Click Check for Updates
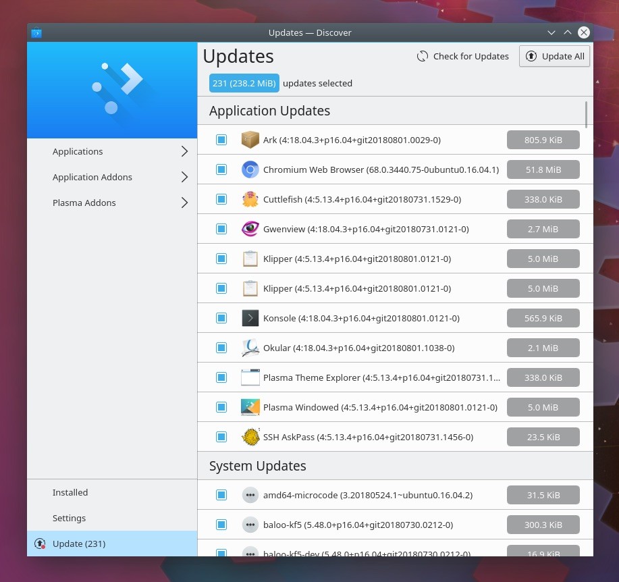619x582 pixels. coord(462,57)
